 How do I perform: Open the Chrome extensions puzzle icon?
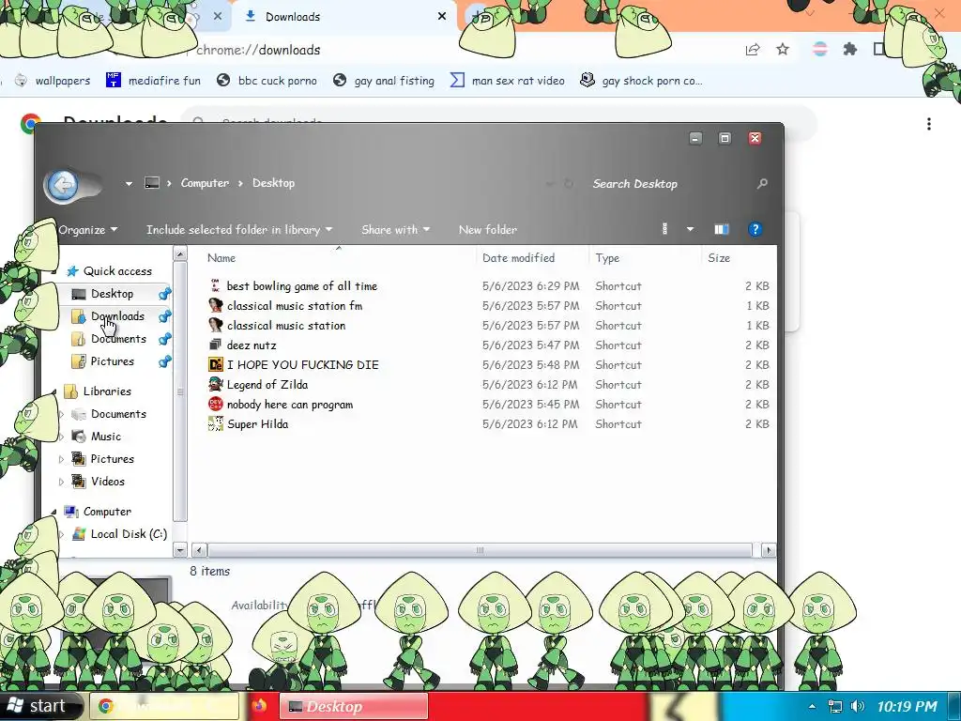[850, 49]
